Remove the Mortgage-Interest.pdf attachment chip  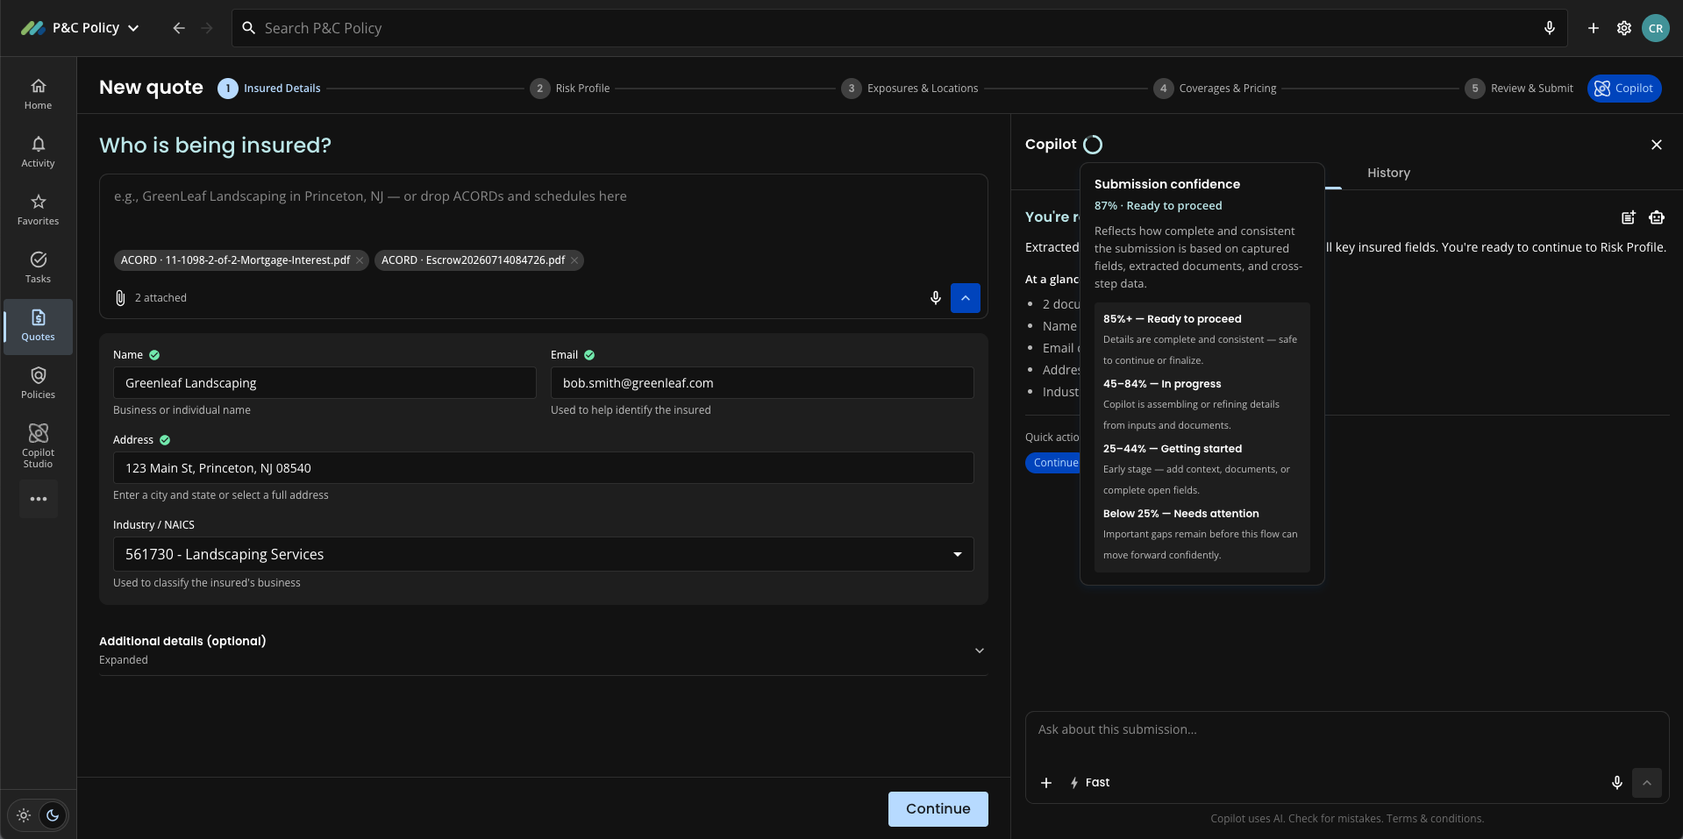pyautogui.click(x=360, y=260)
